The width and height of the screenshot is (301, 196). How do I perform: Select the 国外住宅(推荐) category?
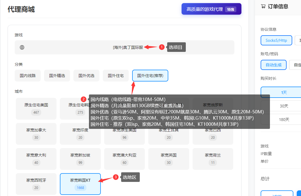(150, 75)
